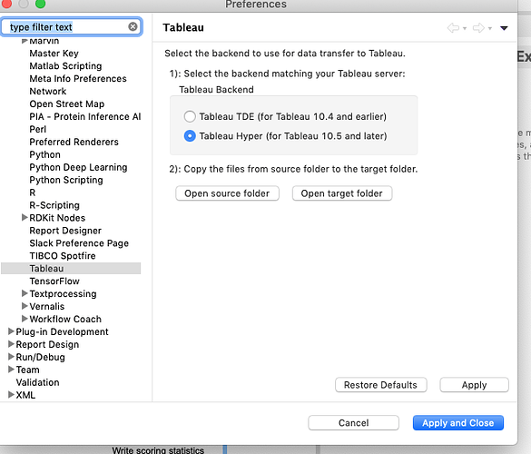Image resolution: width=531 pixels, height=454 pixels.
Task: Click the forward navigation arrow icon
Action: click(478, 28)
